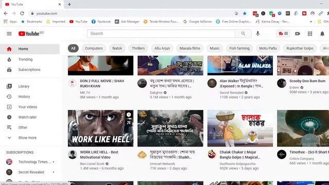Select the All filter chip
Viewport: 329px width, 185px height.
pyautogui.click(x=73, y=48)
